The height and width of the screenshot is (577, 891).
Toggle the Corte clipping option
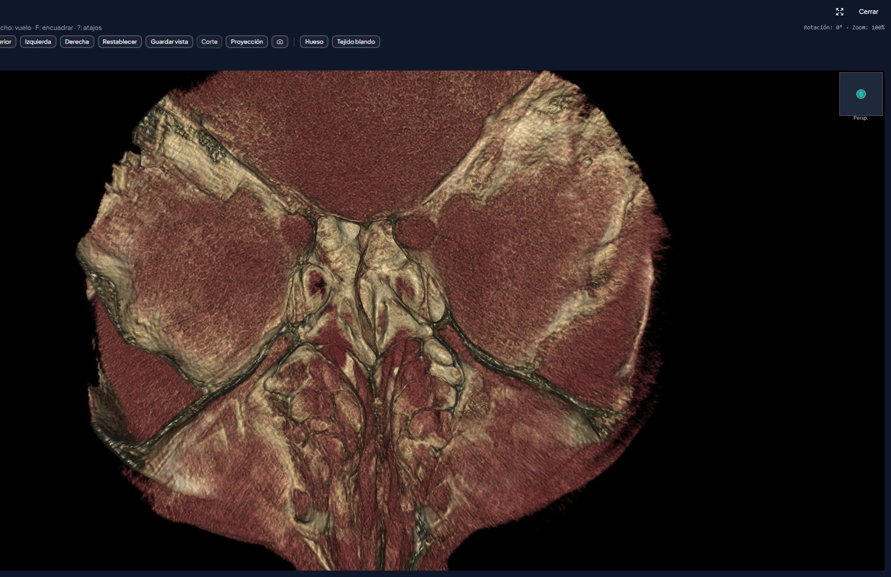[x=209, y=42]
